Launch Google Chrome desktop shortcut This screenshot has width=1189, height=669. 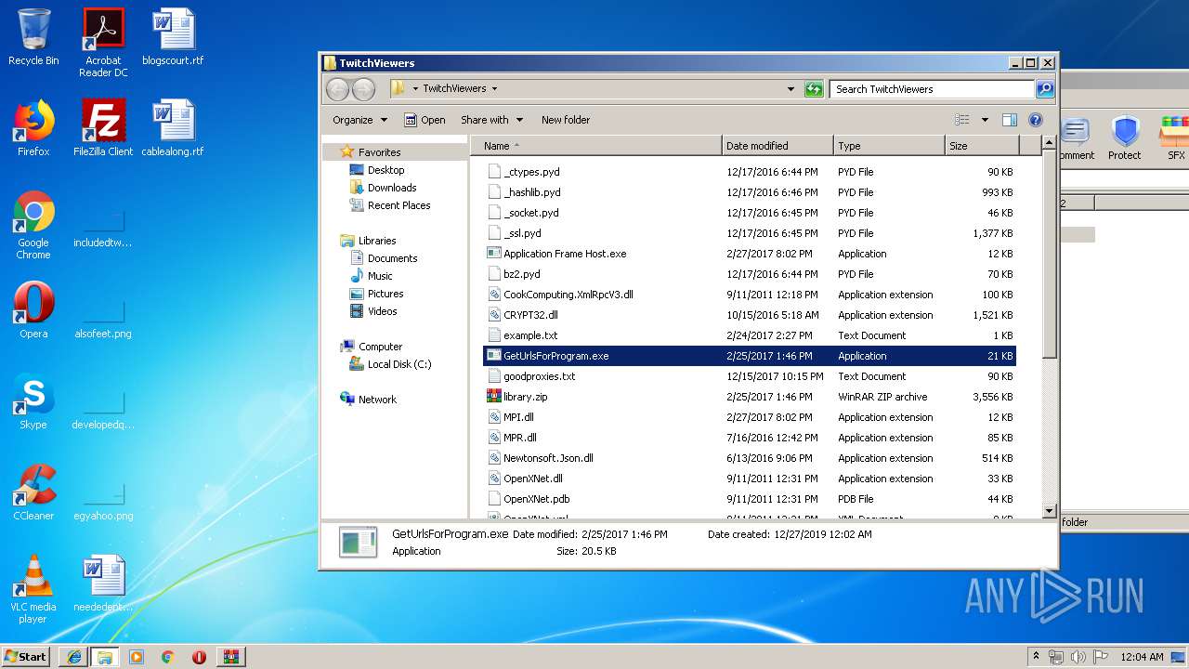[x=33, y=225]
